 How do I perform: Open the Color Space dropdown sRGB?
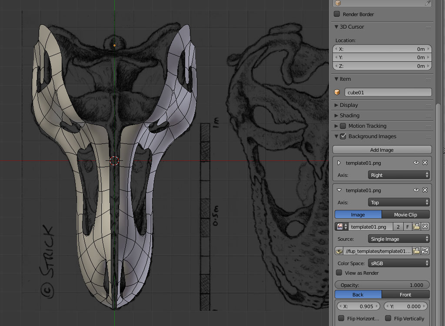click(x=399, y=263)
